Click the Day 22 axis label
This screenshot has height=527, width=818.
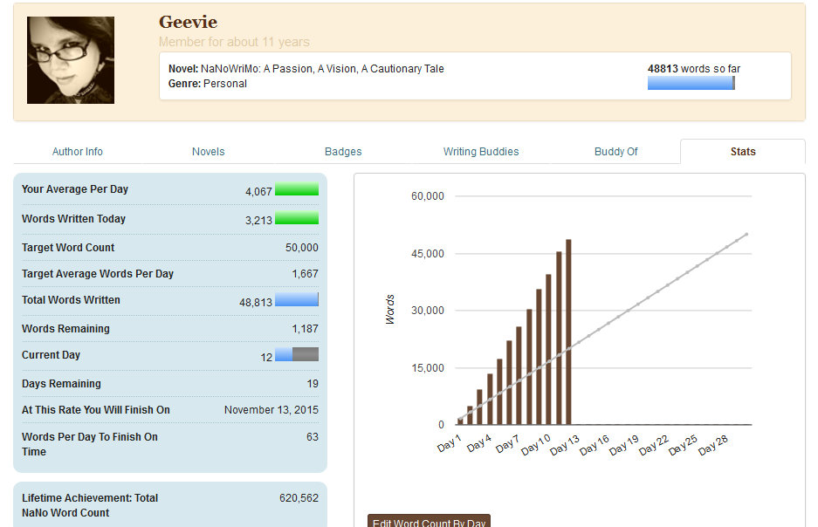click(x=654, y=445)
